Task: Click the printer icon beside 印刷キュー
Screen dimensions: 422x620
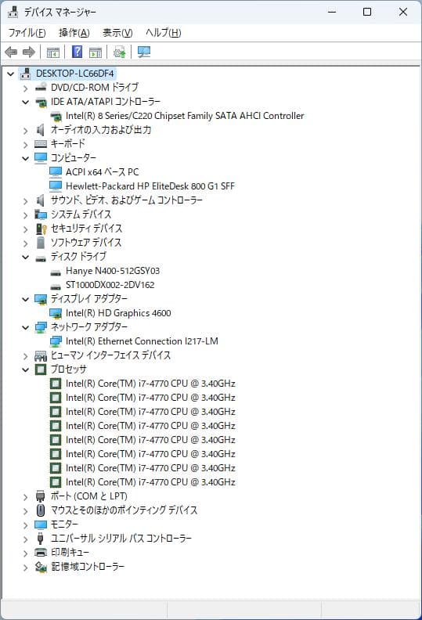Action: coord(41,553)
